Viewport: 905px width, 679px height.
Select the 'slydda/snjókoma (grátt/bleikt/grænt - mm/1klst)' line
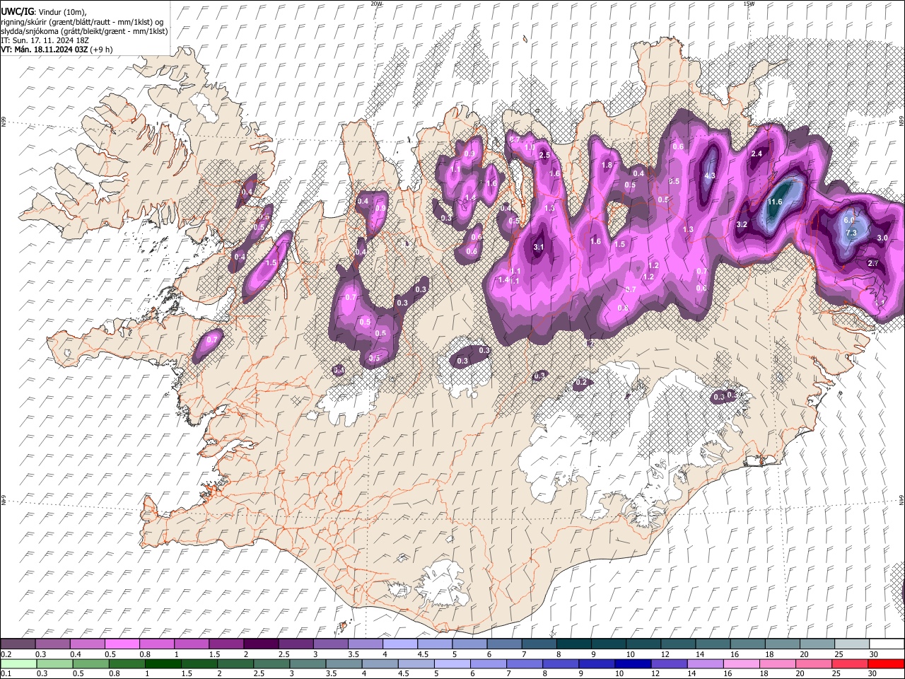[84, 31]
